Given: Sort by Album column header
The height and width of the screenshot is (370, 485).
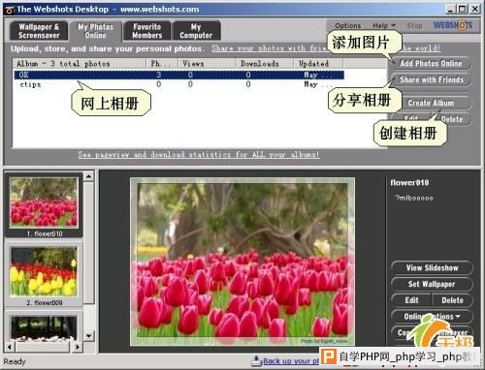Looking at the screenshot, I should (80, 64).
